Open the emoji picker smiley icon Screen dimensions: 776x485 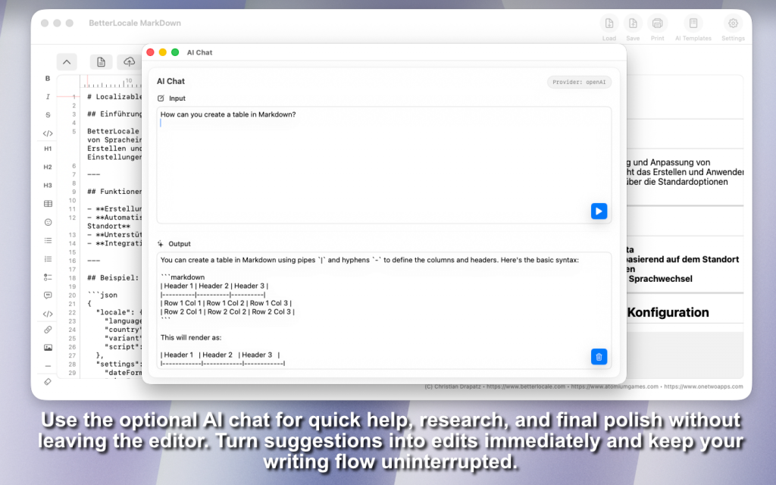tap(48, 222)
